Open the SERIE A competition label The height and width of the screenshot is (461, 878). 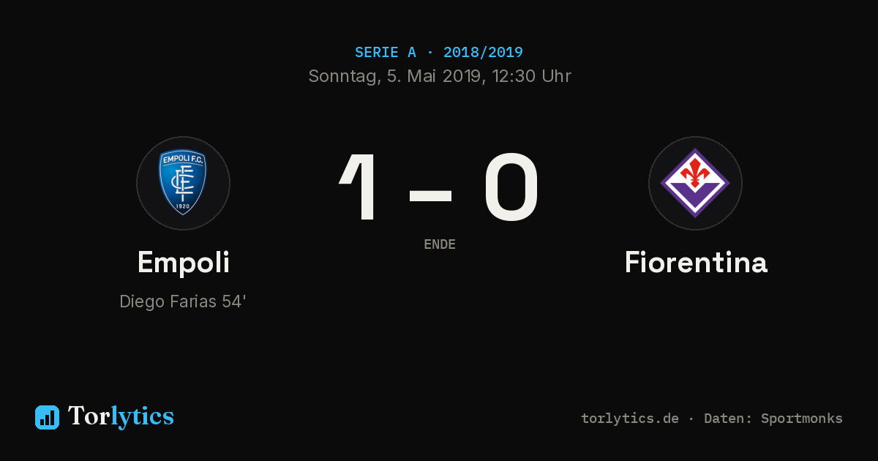coord(386,53)
